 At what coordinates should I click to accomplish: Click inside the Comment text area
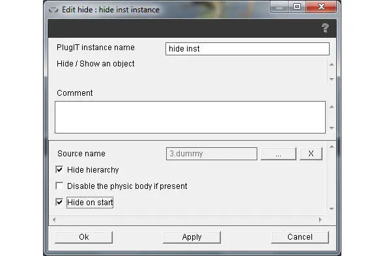(190, 117)
